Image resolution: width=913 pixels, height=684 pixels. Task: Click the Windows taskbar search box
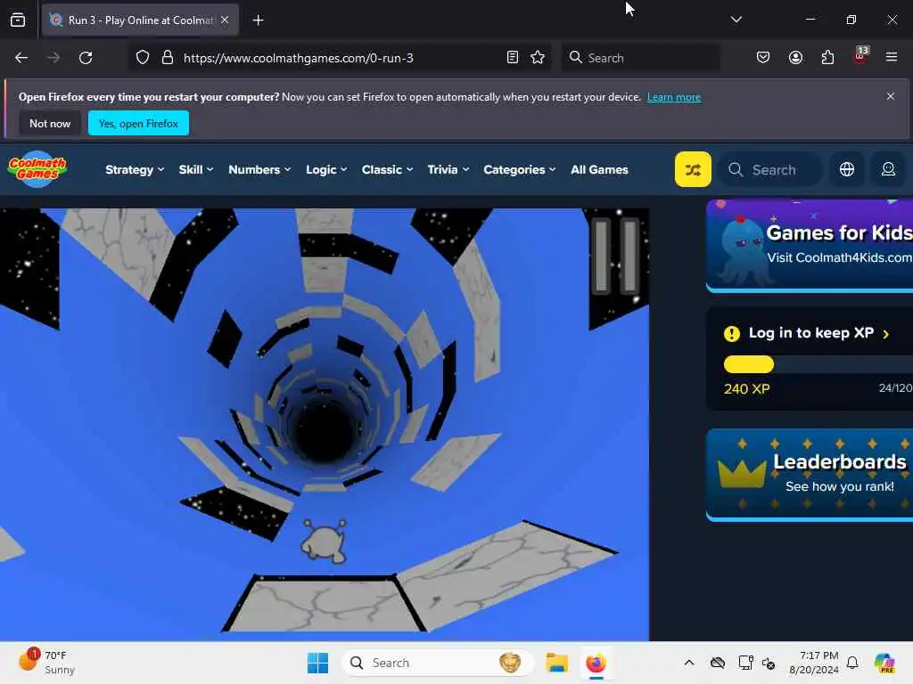click(x=438, y=663)
